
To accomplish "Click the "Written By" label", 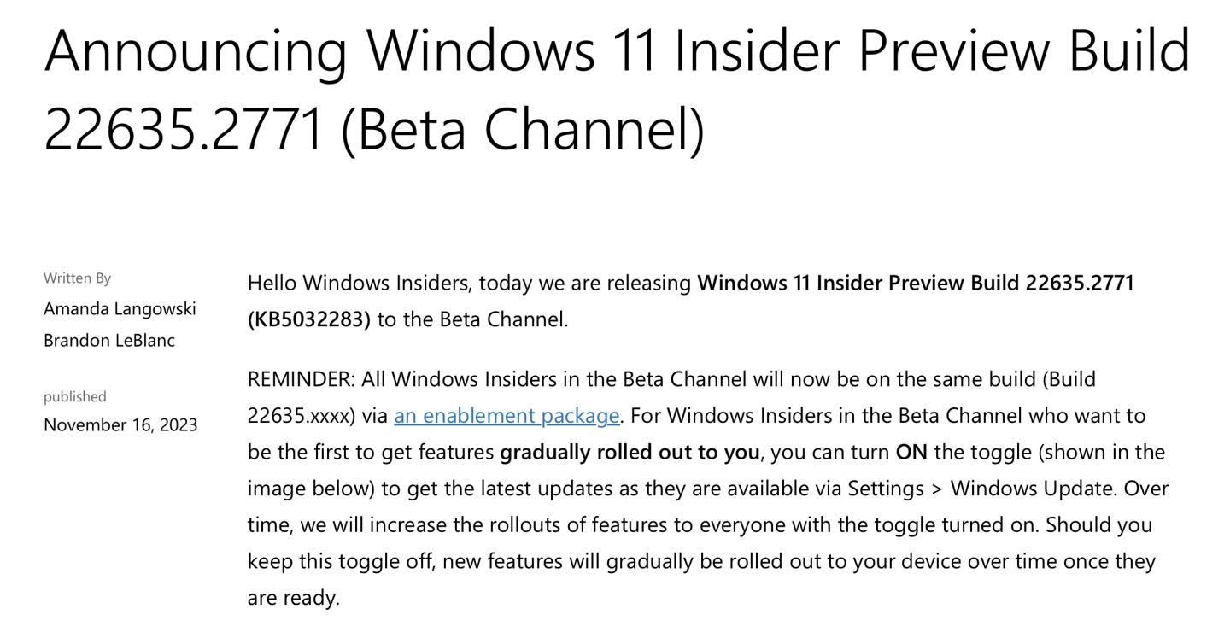I will pyautogui.click(x=78, y=278).
